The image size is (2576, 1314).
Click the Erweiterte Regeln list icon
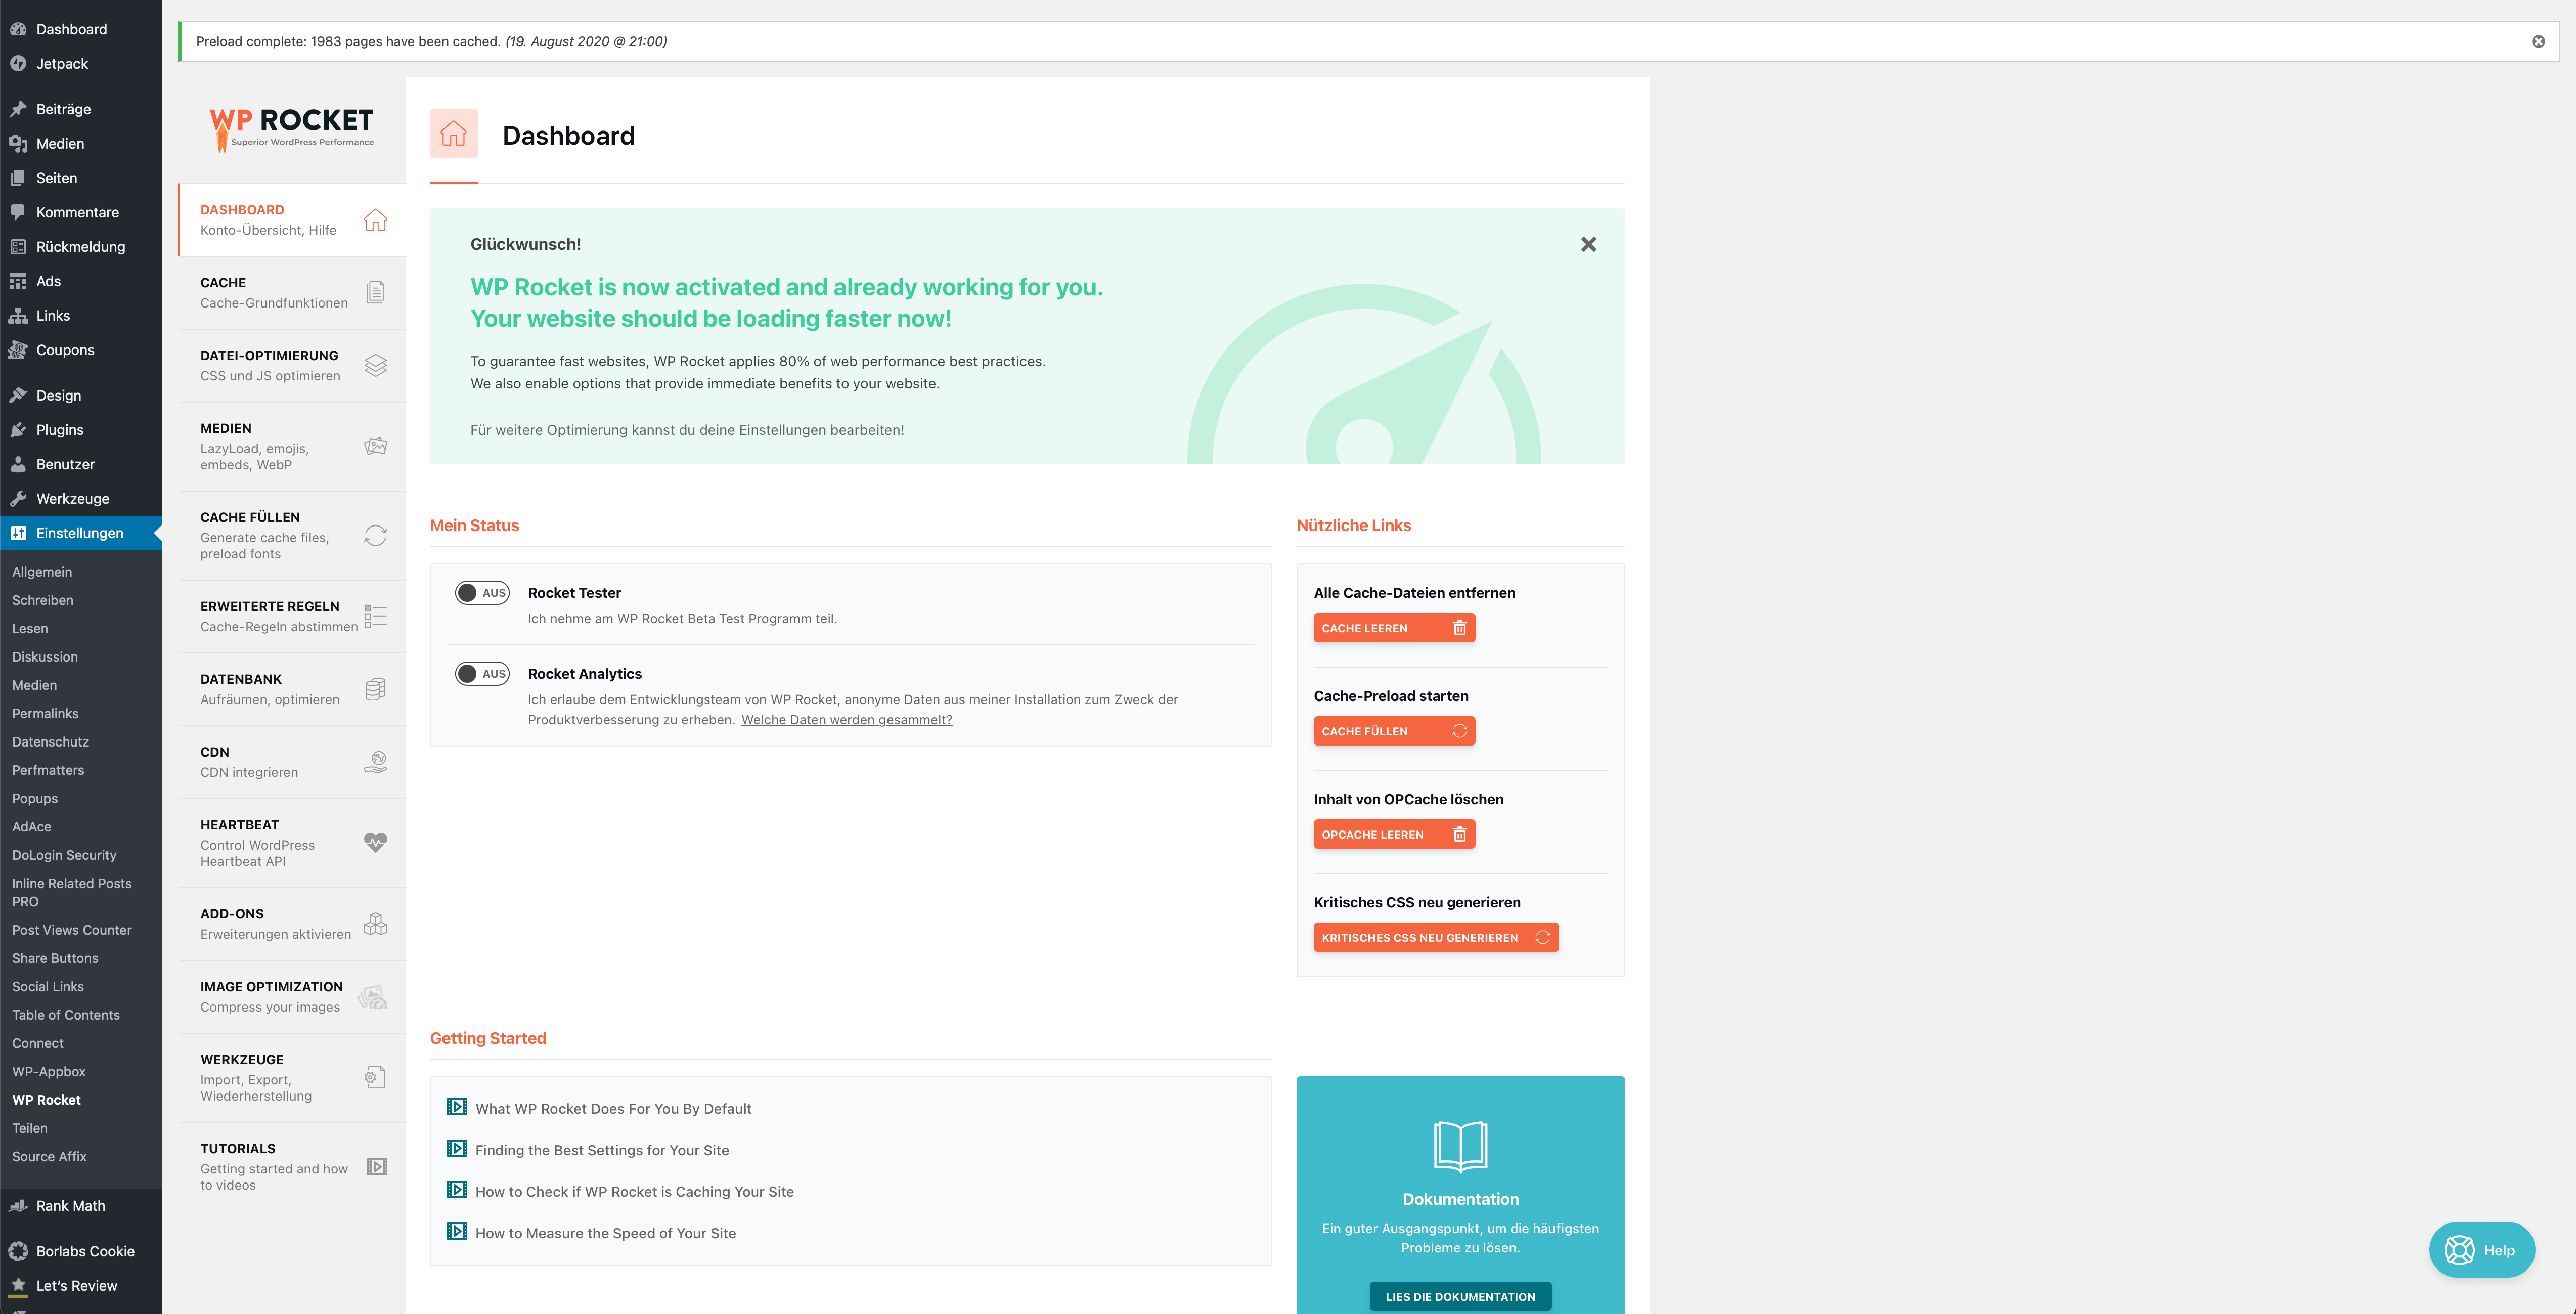pyautogui.click(x=375, y=616)
